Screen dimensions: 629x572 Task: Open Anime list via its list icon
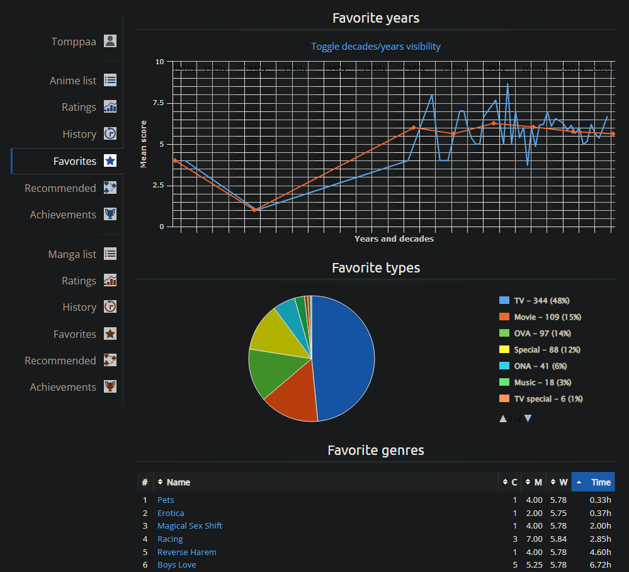click(x=110, y=81)
